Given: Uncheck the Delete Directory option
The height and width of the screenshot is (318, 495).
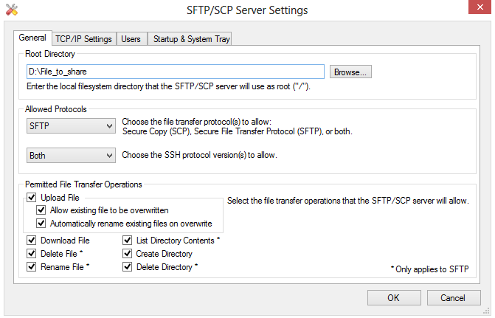Looking at the screenshot, I should pos(127,267).
